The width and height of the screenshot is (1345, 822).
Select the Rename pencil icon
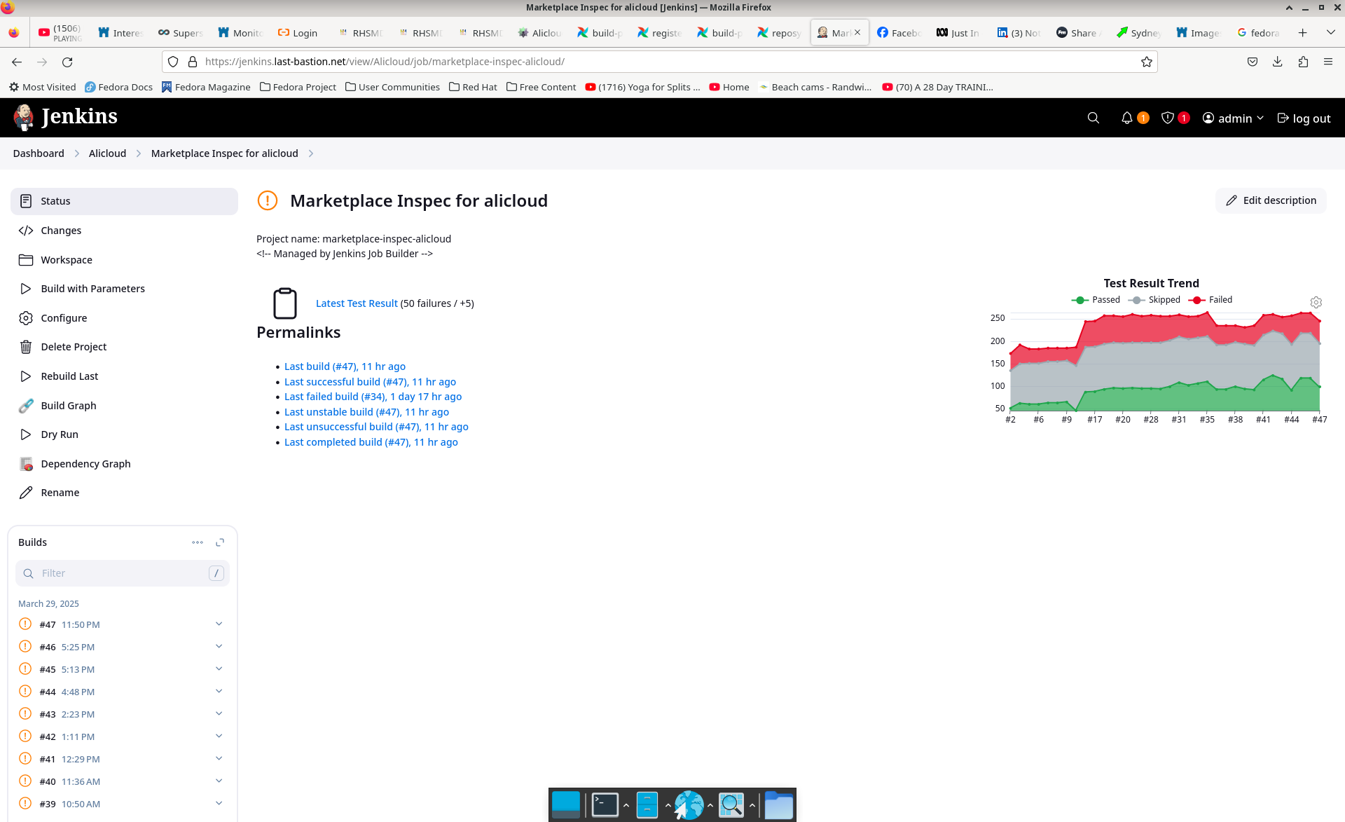[26, 492]
